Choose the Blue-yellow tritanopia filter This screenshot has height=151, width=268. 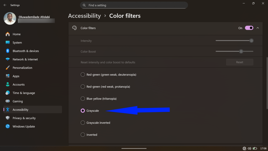pos(83,99)
